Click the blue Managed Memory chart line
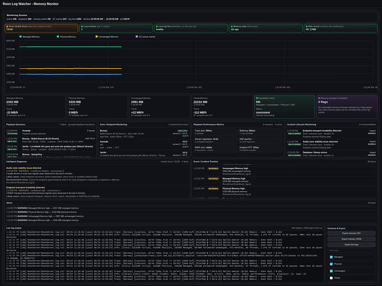The width and height of the screenshot is (382, 286). (x=70, y=74)
